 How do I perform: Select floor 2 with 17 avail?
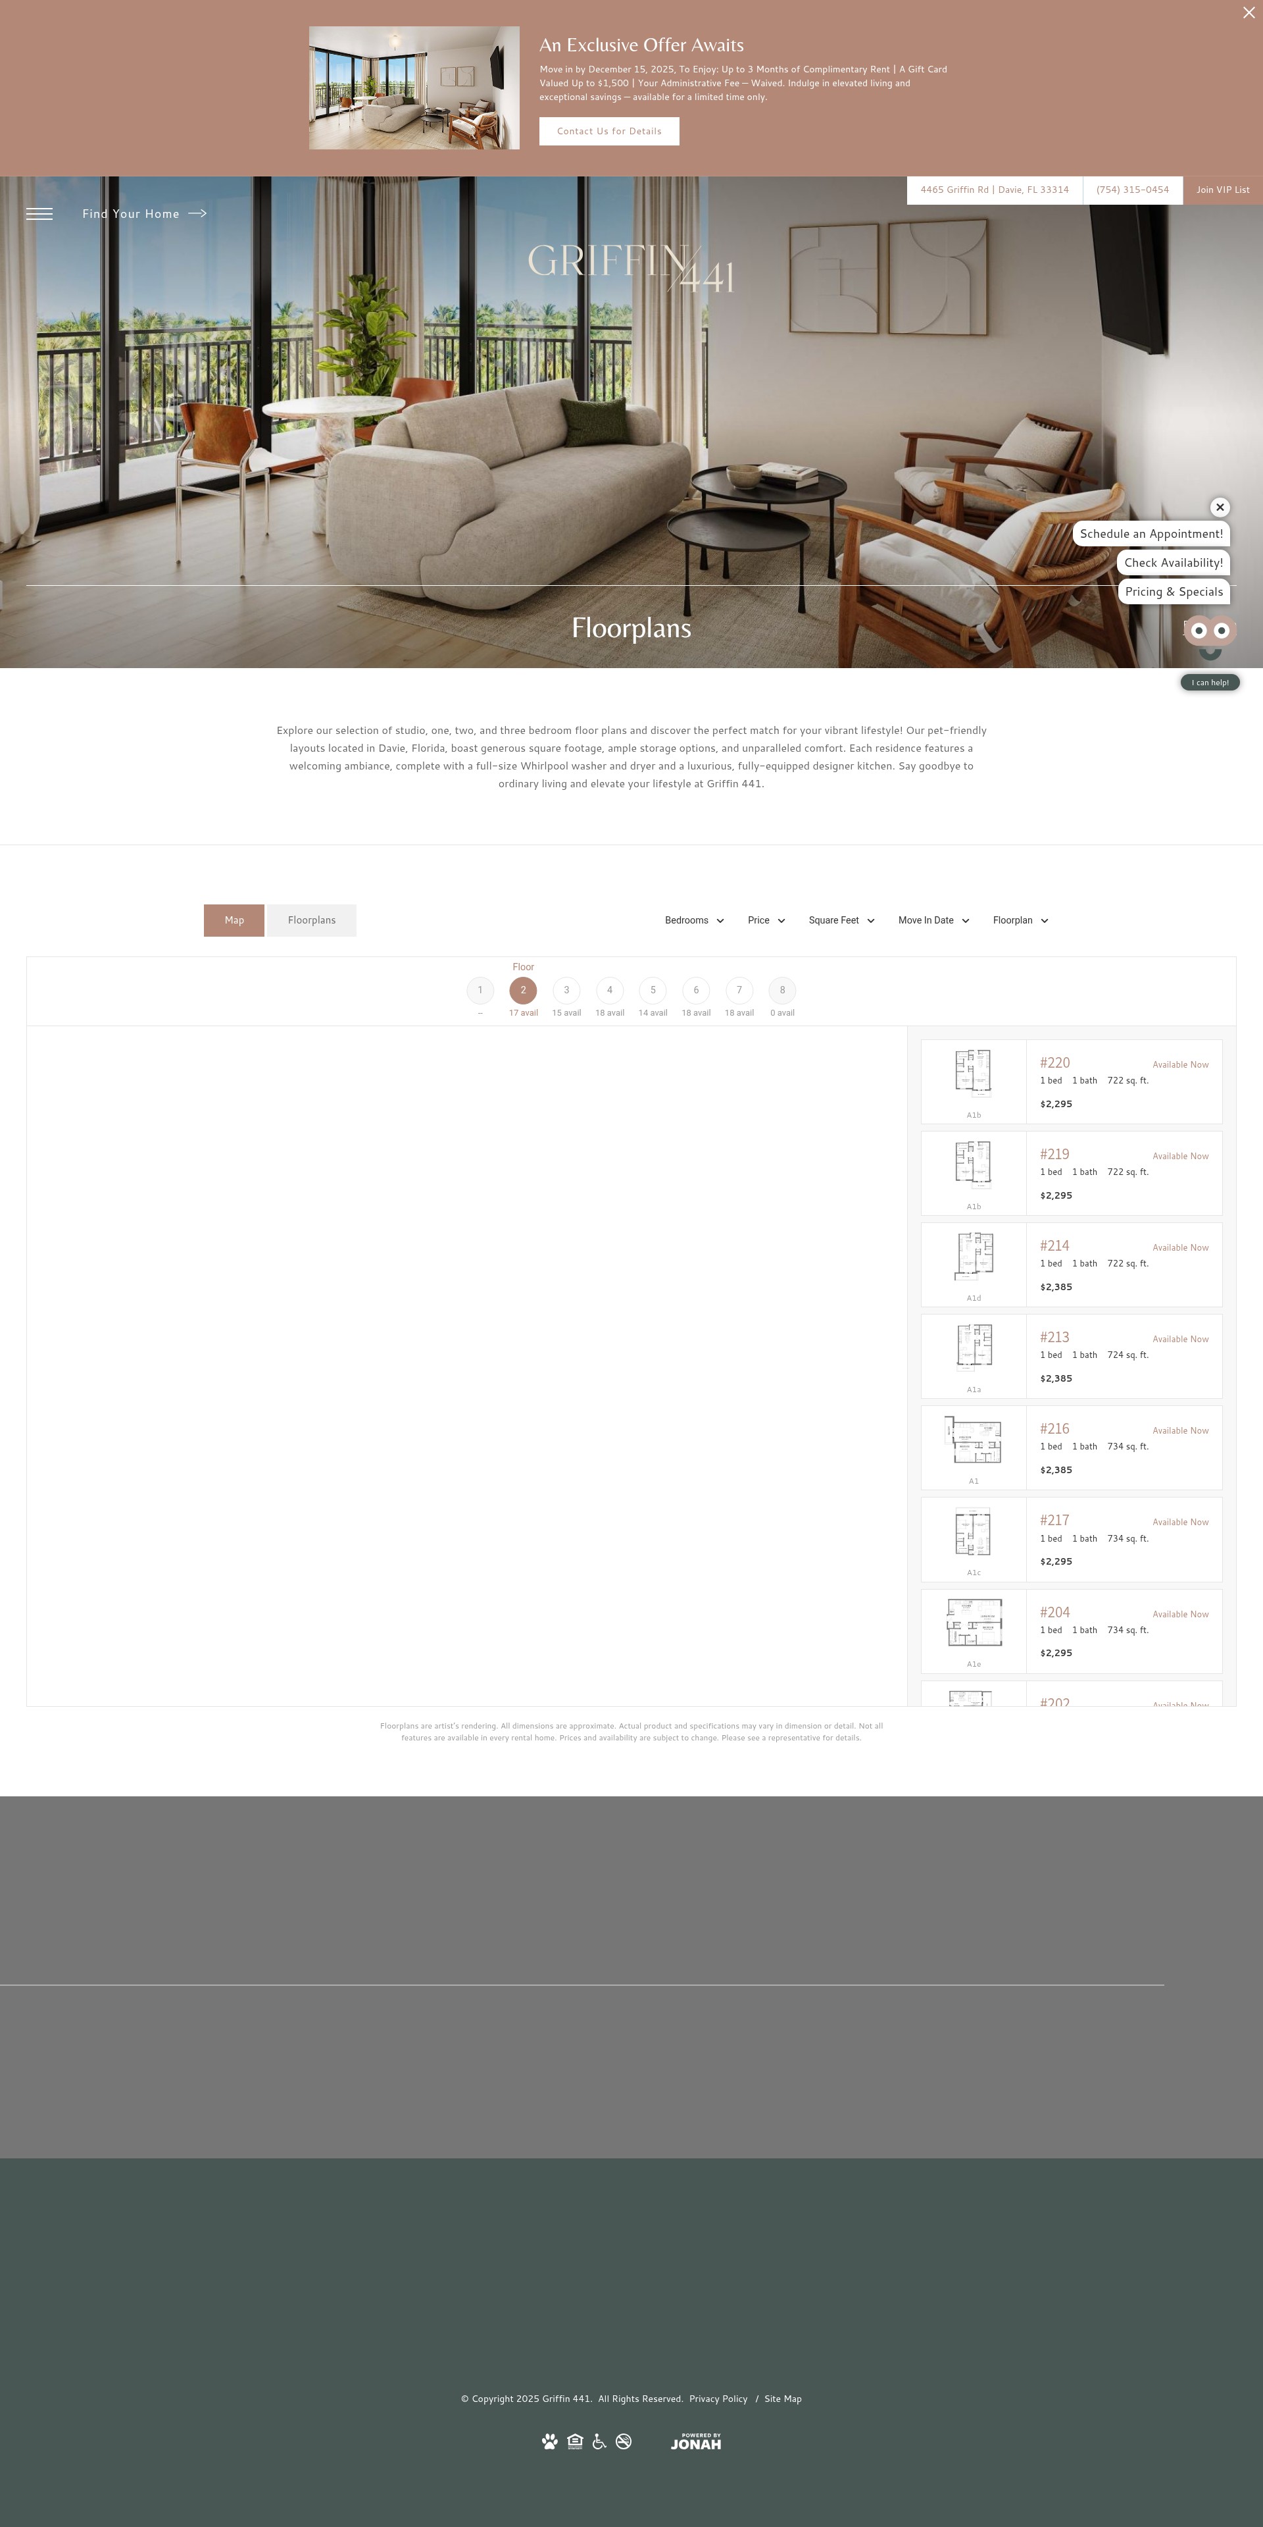524,991
